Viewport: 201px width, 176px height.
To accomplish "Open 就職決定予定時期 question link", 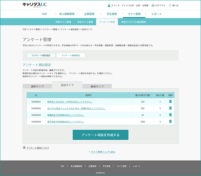I will point(66,115).
